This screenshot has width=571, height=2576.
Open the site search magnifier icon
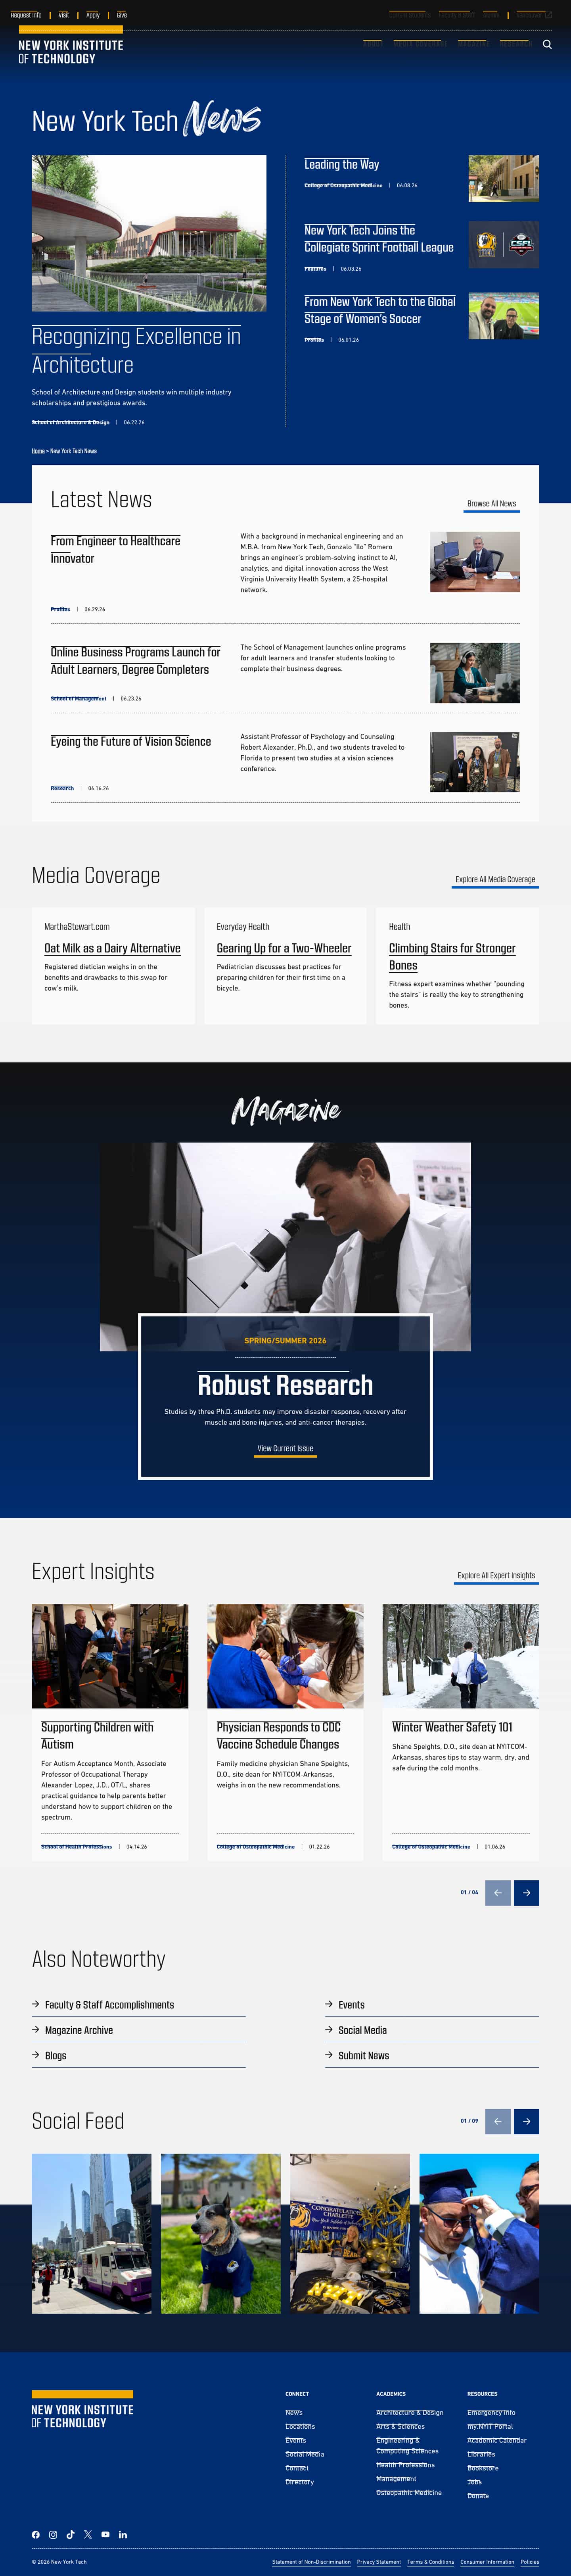click(x=547, y=44)
